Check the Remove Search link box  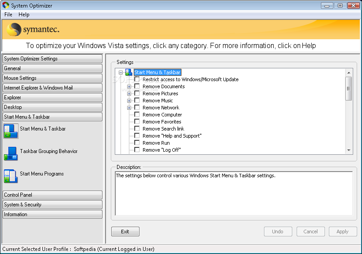click(137, 128)
